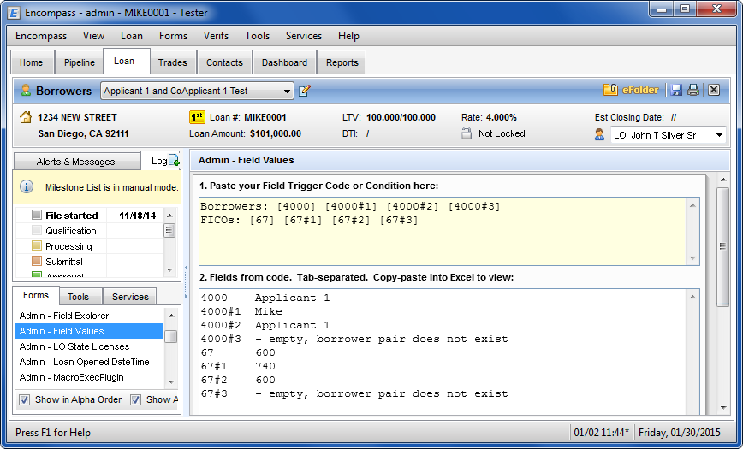
Task: Click the output box scroll-up arrow
Action: pos(692,297)
